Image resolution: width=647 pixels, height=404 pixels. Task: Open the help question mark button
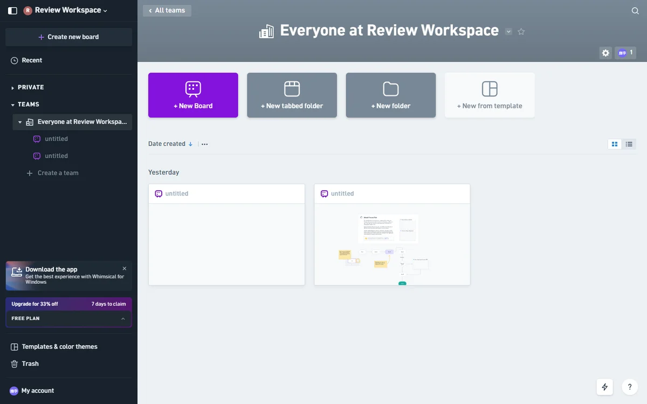pyautogui.click(x=630, y=387)
